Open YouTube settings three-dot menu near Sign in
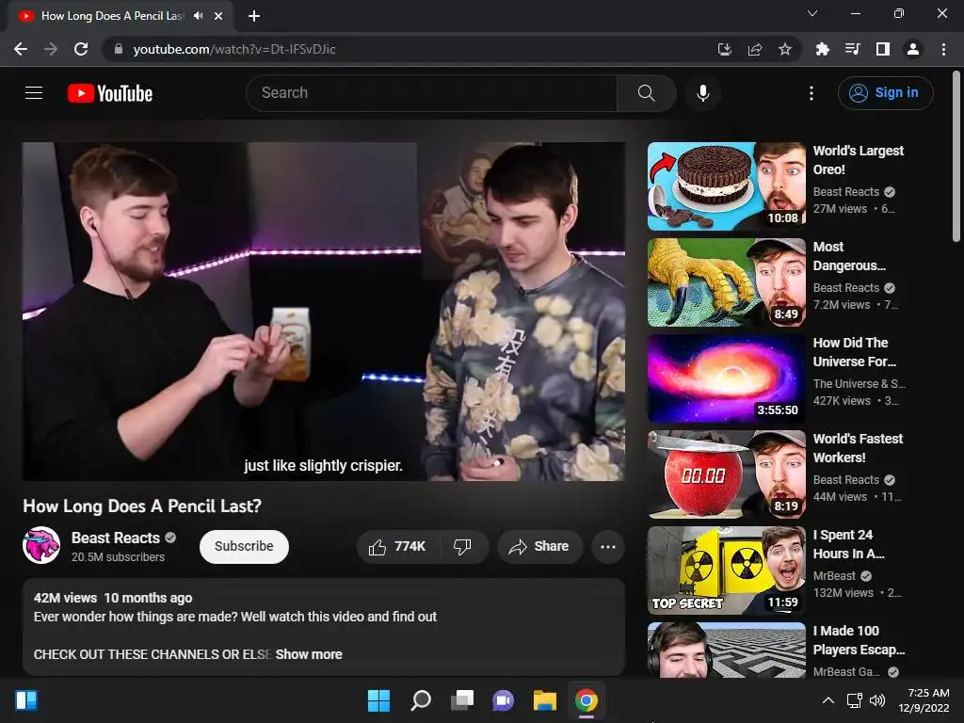Image resolution: width=964 pixels, height=723 pixels. pos(811,93)
